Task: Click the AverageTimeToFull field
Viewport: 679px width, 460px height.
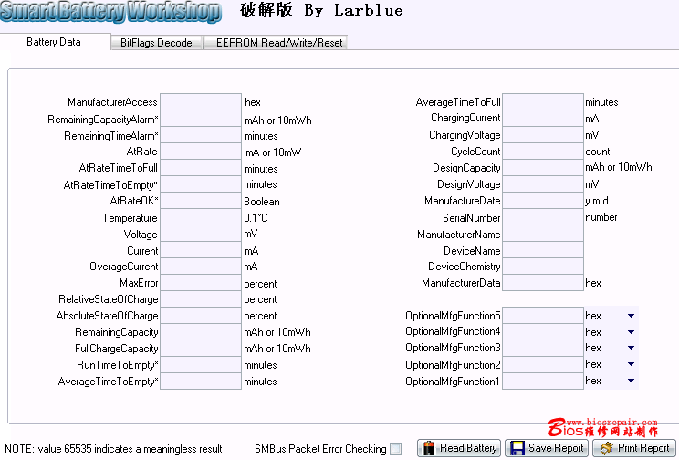Action: pyautogui.click(x=543, y=102)
